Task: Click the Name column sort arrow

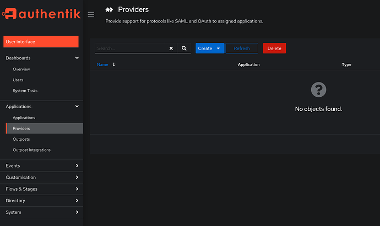Action: tap(114, 64)
